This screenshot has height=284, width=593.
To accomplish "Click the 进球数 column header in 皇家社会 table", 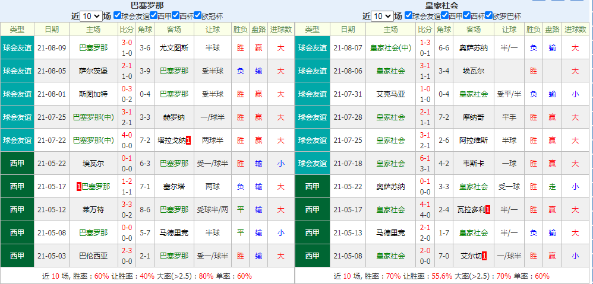I will pos(575,30).
